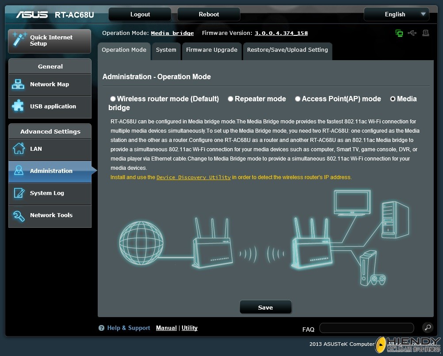Open the System tab
This screenshot has width=443, height=356.
[166, 50]
